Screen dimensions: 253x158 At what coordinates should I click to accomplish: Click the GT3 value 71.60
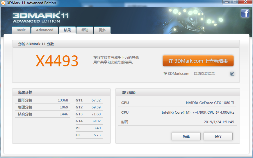[x=96, y=114]
